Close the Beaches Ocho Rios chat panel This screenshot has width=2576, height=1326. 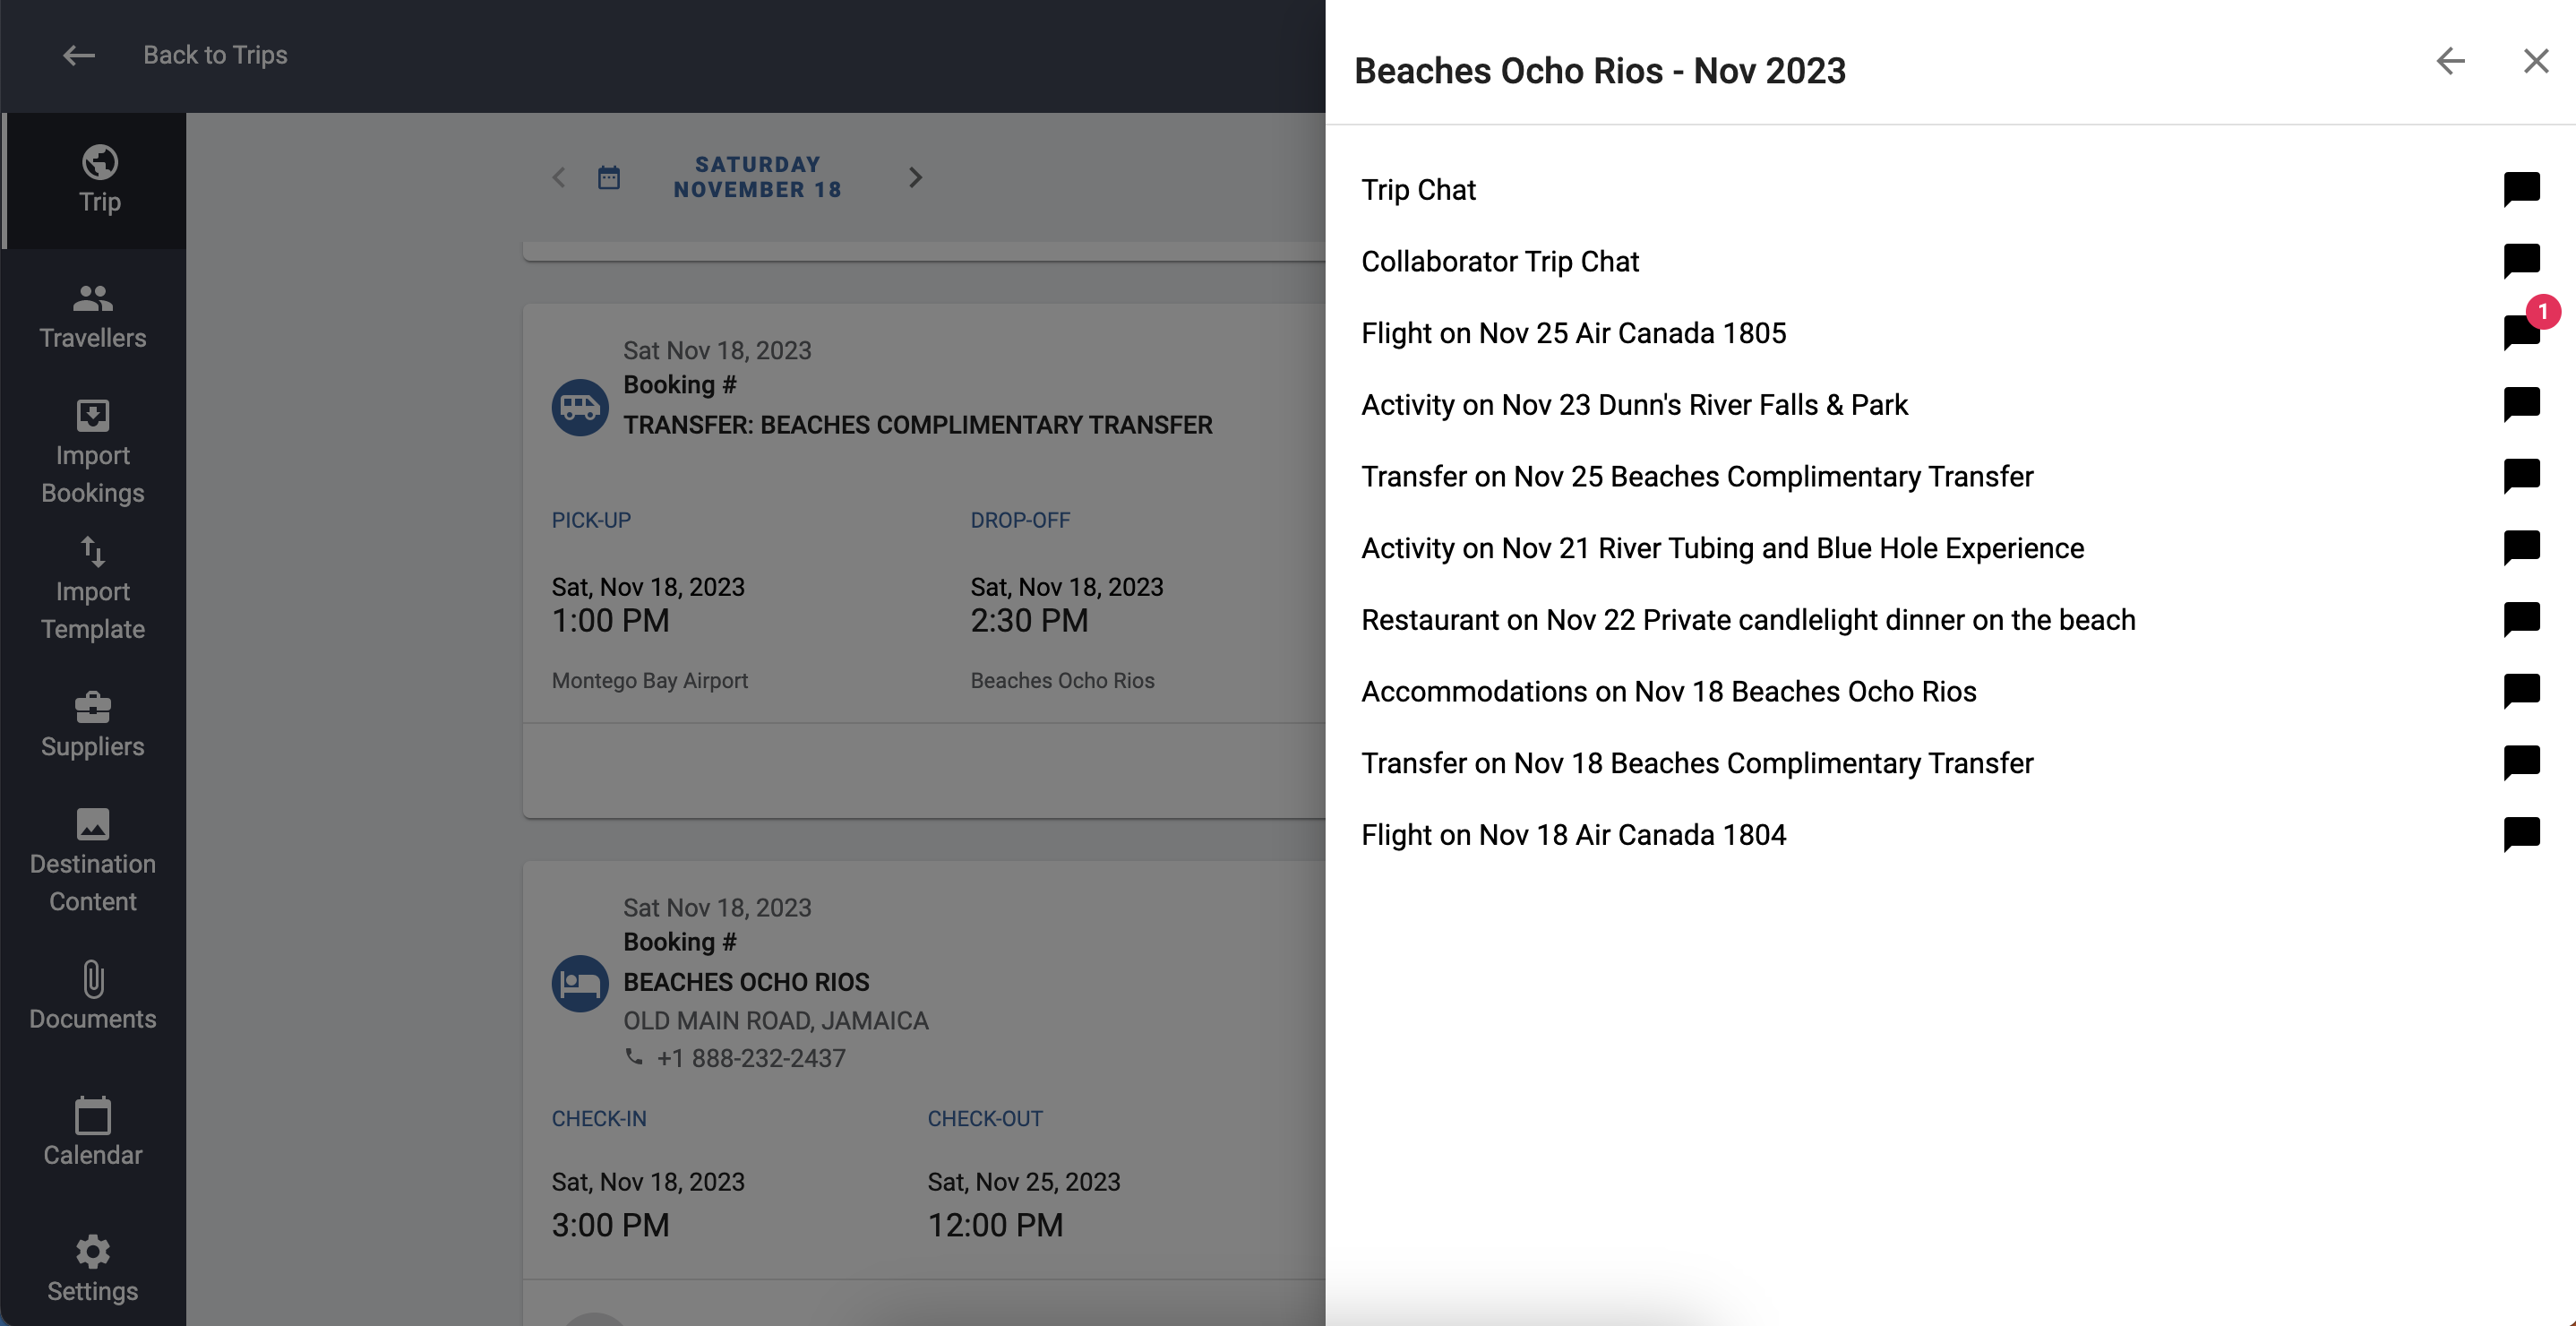point(2535,61)
